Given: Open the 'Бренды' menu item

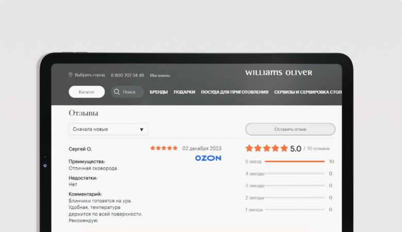Looking at the screenshot, I should pyautogui.click(x=158, y=92).
